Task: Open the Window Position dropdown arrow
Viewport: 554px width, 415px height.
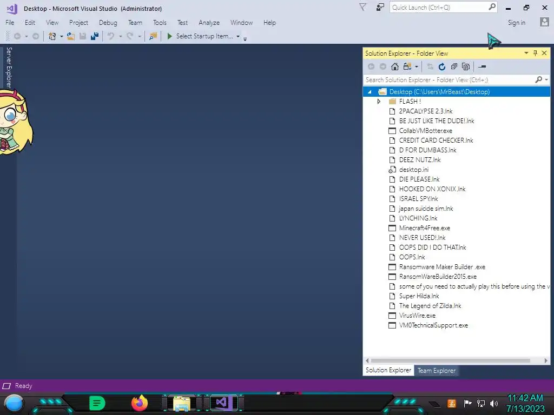Action: [526, 53]
